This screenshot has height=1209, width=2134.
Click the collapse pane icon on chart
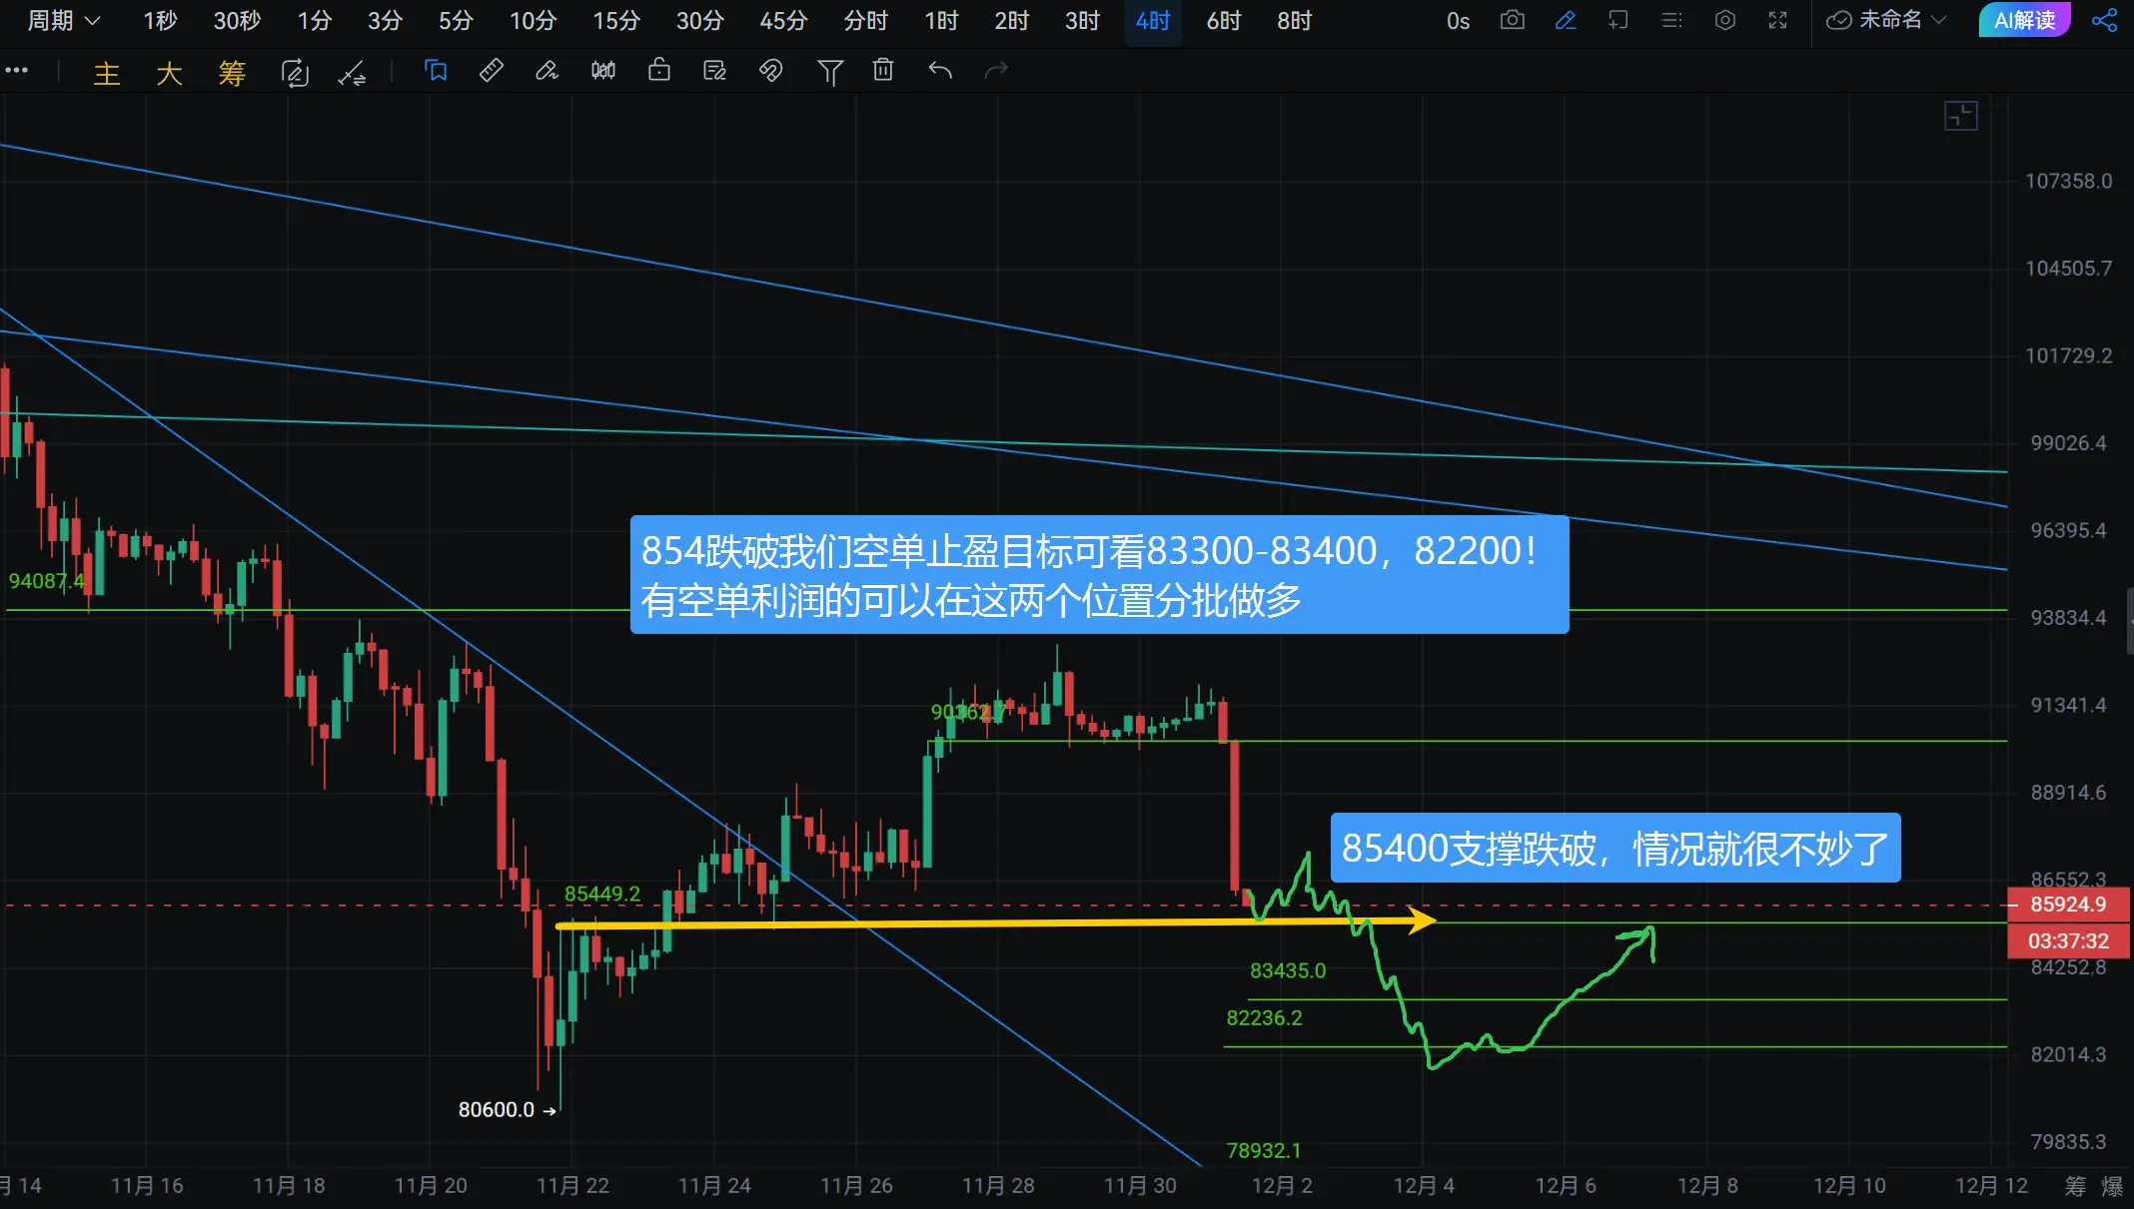[1960, 116]
